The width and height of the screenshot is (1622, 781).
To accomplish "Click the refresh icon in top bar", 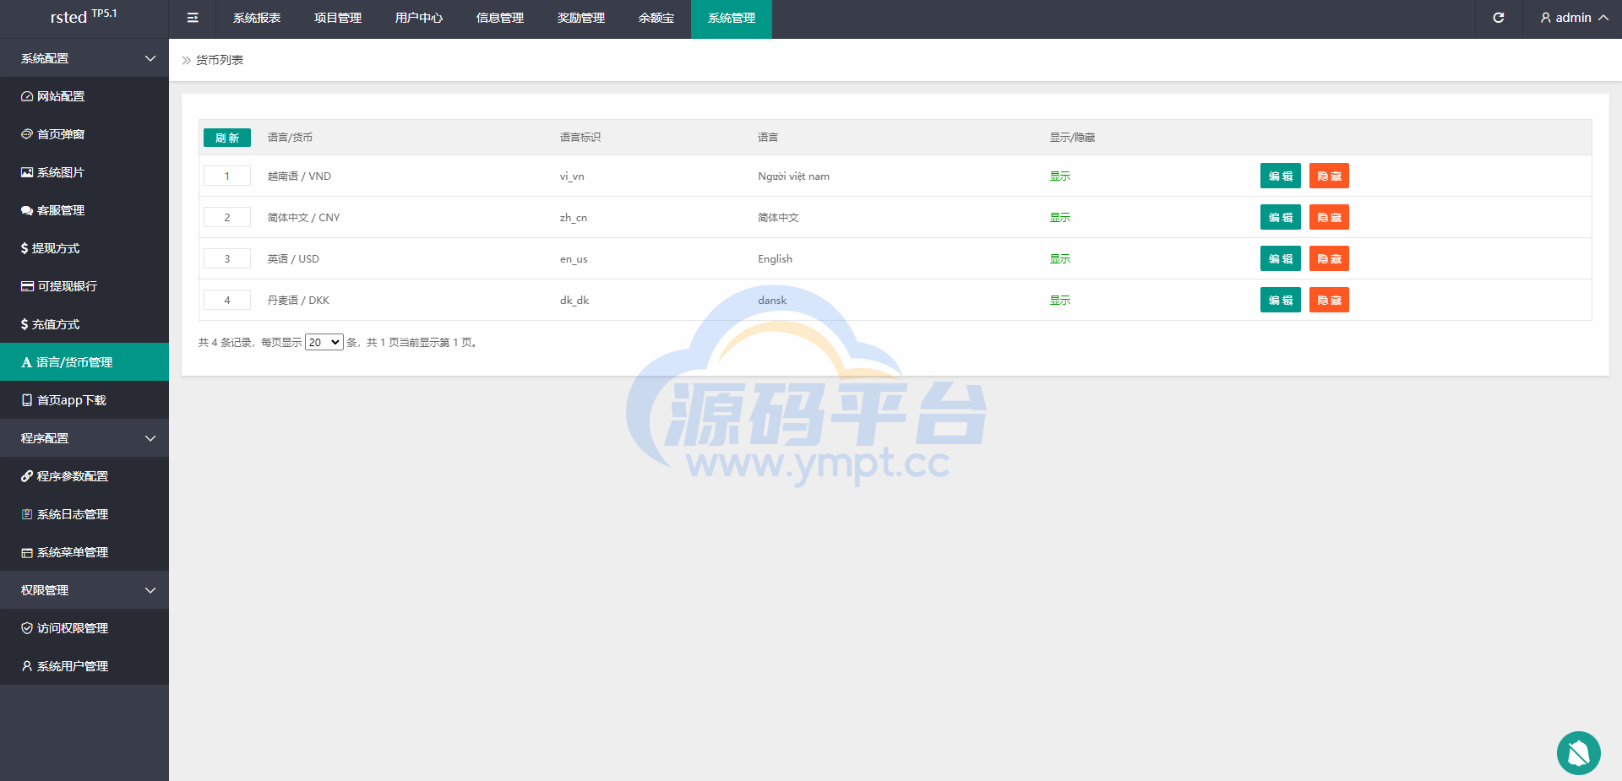I will pos(1499,18).
